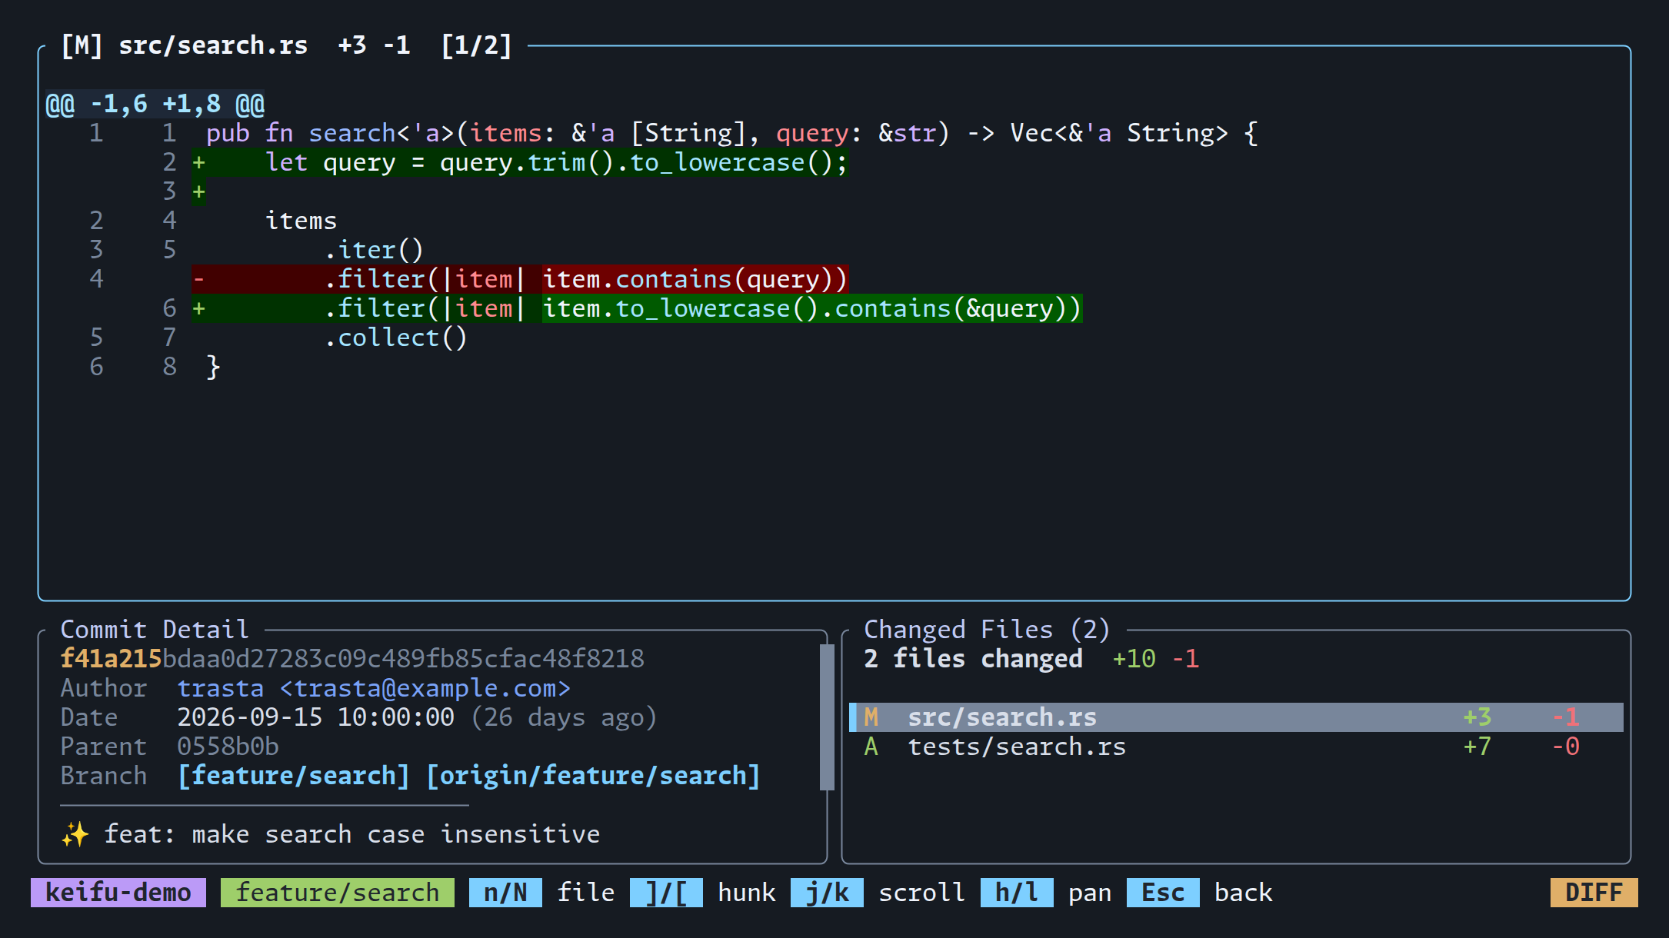Click the 'pub fn search' signature line
Image resolution: width=1669 pixels, height=938 pixels.
pyautogui.click(x=731, y=133)
